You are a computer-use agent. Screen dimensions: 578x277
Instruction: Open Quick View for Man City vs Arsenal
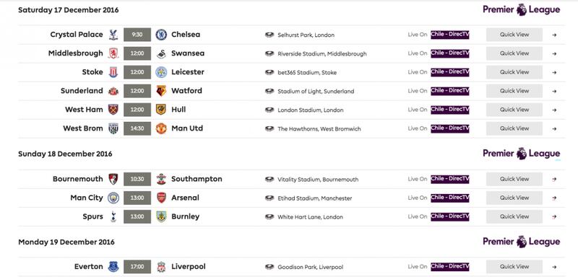click(x=514, y=198)
